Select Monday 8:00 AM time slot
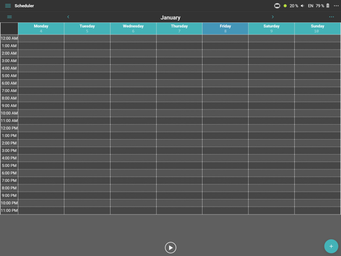The width and height of the screenshot is (341, 256). click(41, 98)
